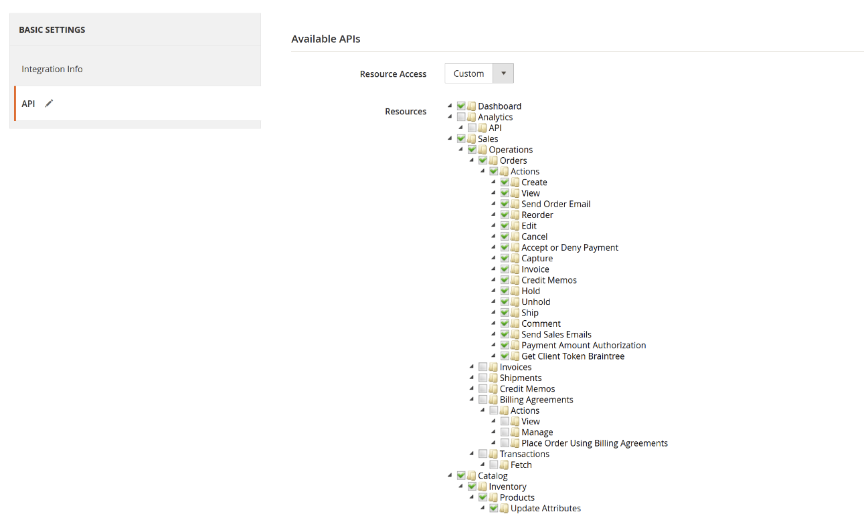Select the Credit Memos label under Operations
This screenshot has height=514, width=864.
click(x=527, y=389)
